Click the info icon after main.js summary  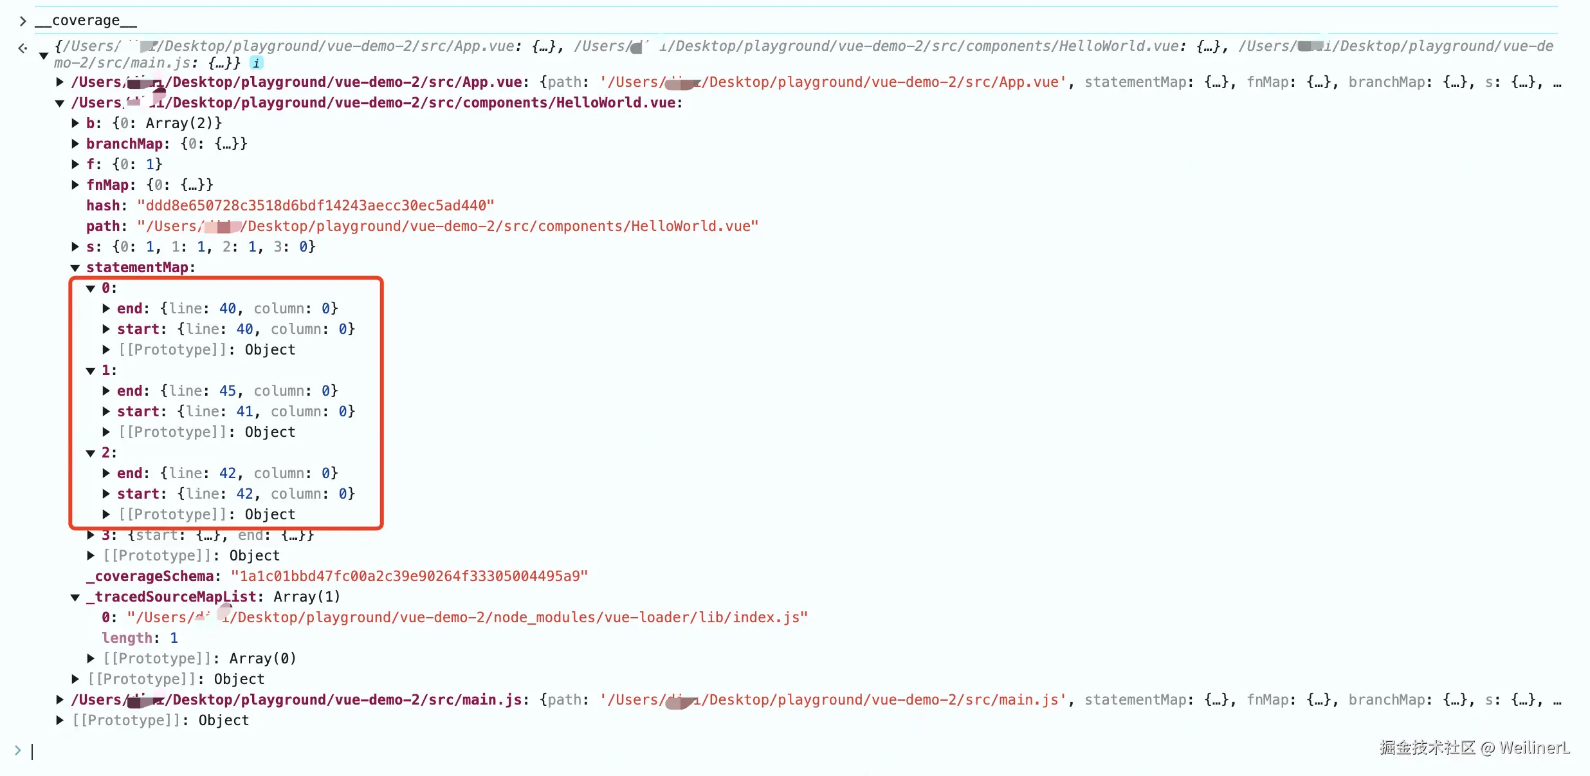(x=257, y=63)
